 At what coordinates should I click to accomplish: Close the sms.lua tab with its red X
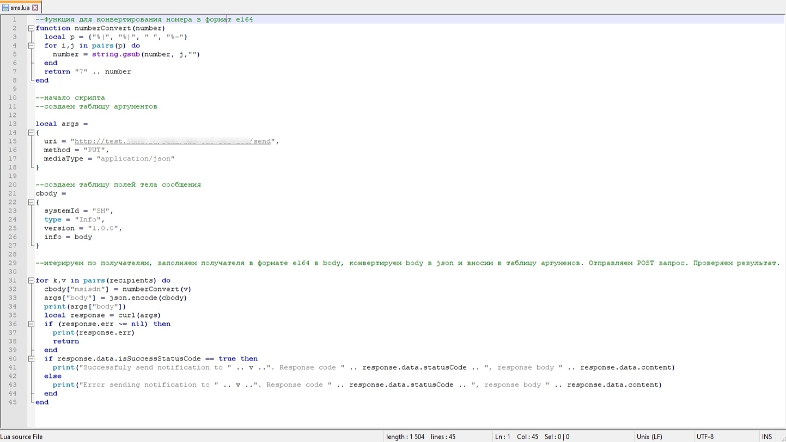[x=35, y=8]
